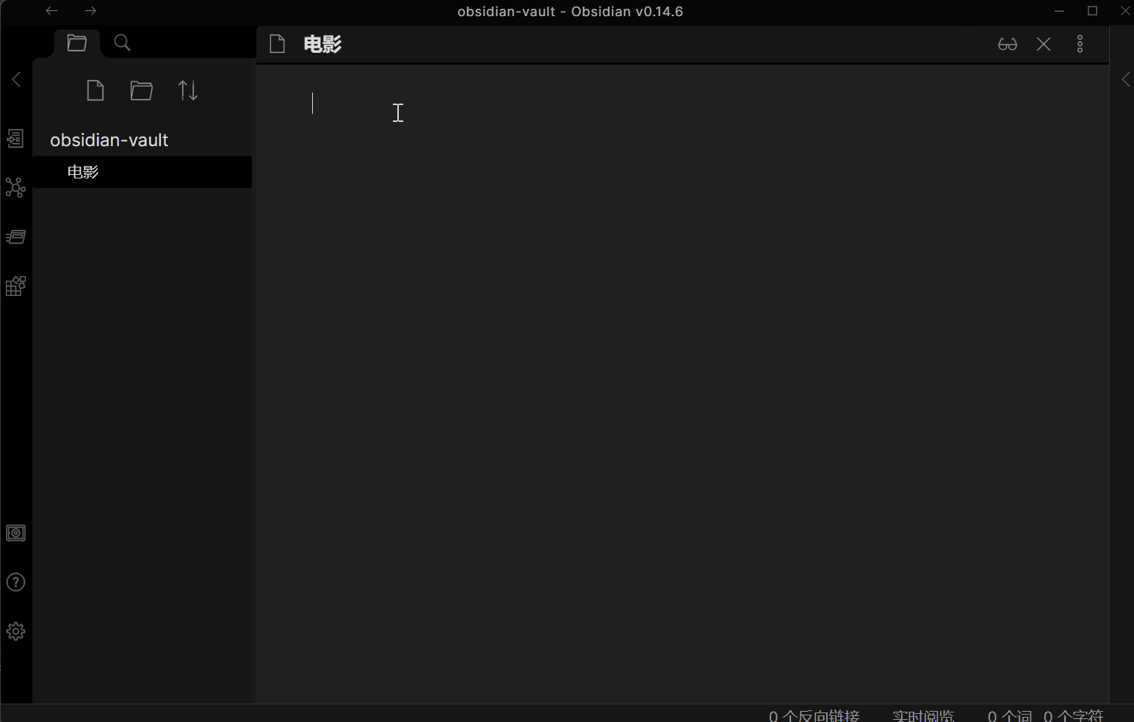
Task: Open the more options three-dot menu
Action: 1080,44
